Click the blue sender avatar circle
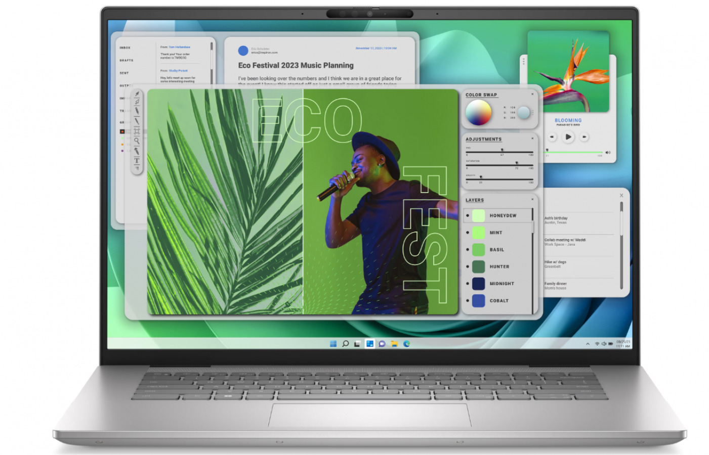Image resolution: width=709 pixels, height=455 pixels. (x=243, y=51)
